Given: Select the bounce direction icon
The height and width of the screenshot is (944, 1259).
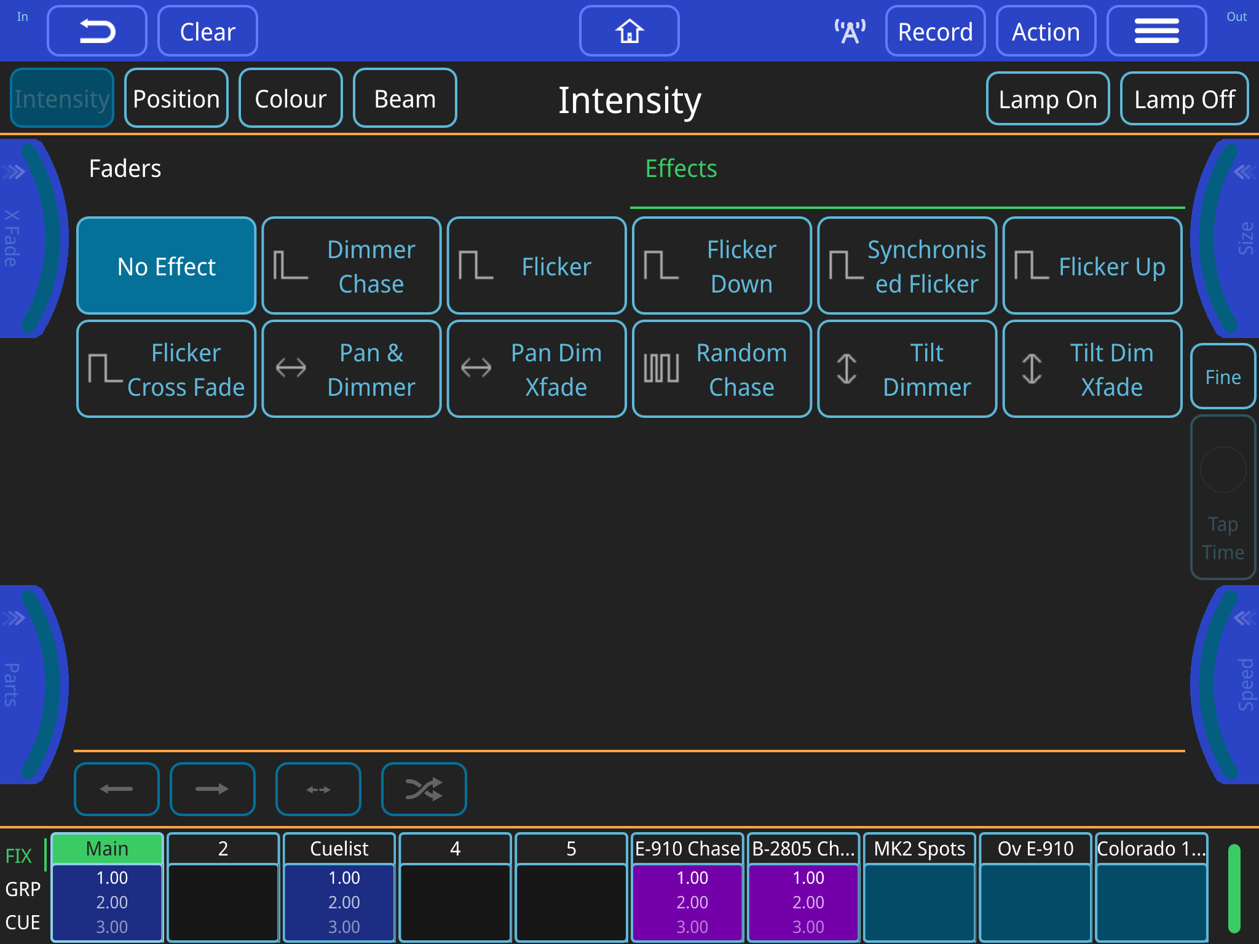Looking at the screenshot, I should click(318, 789).
